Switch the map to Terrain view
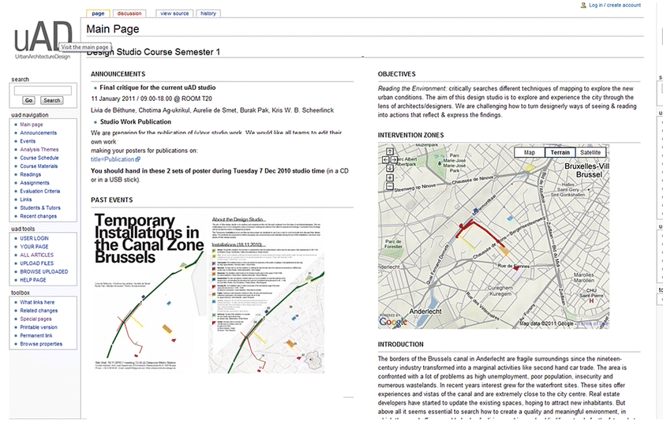The image size is (663, 433). click(560, 152)
